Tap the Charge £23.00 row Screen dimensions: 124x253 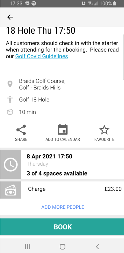coord(62,190)
